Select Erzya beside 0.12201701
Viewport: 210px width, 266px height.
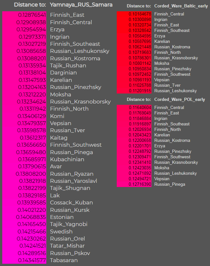click(x=160, y=146)
